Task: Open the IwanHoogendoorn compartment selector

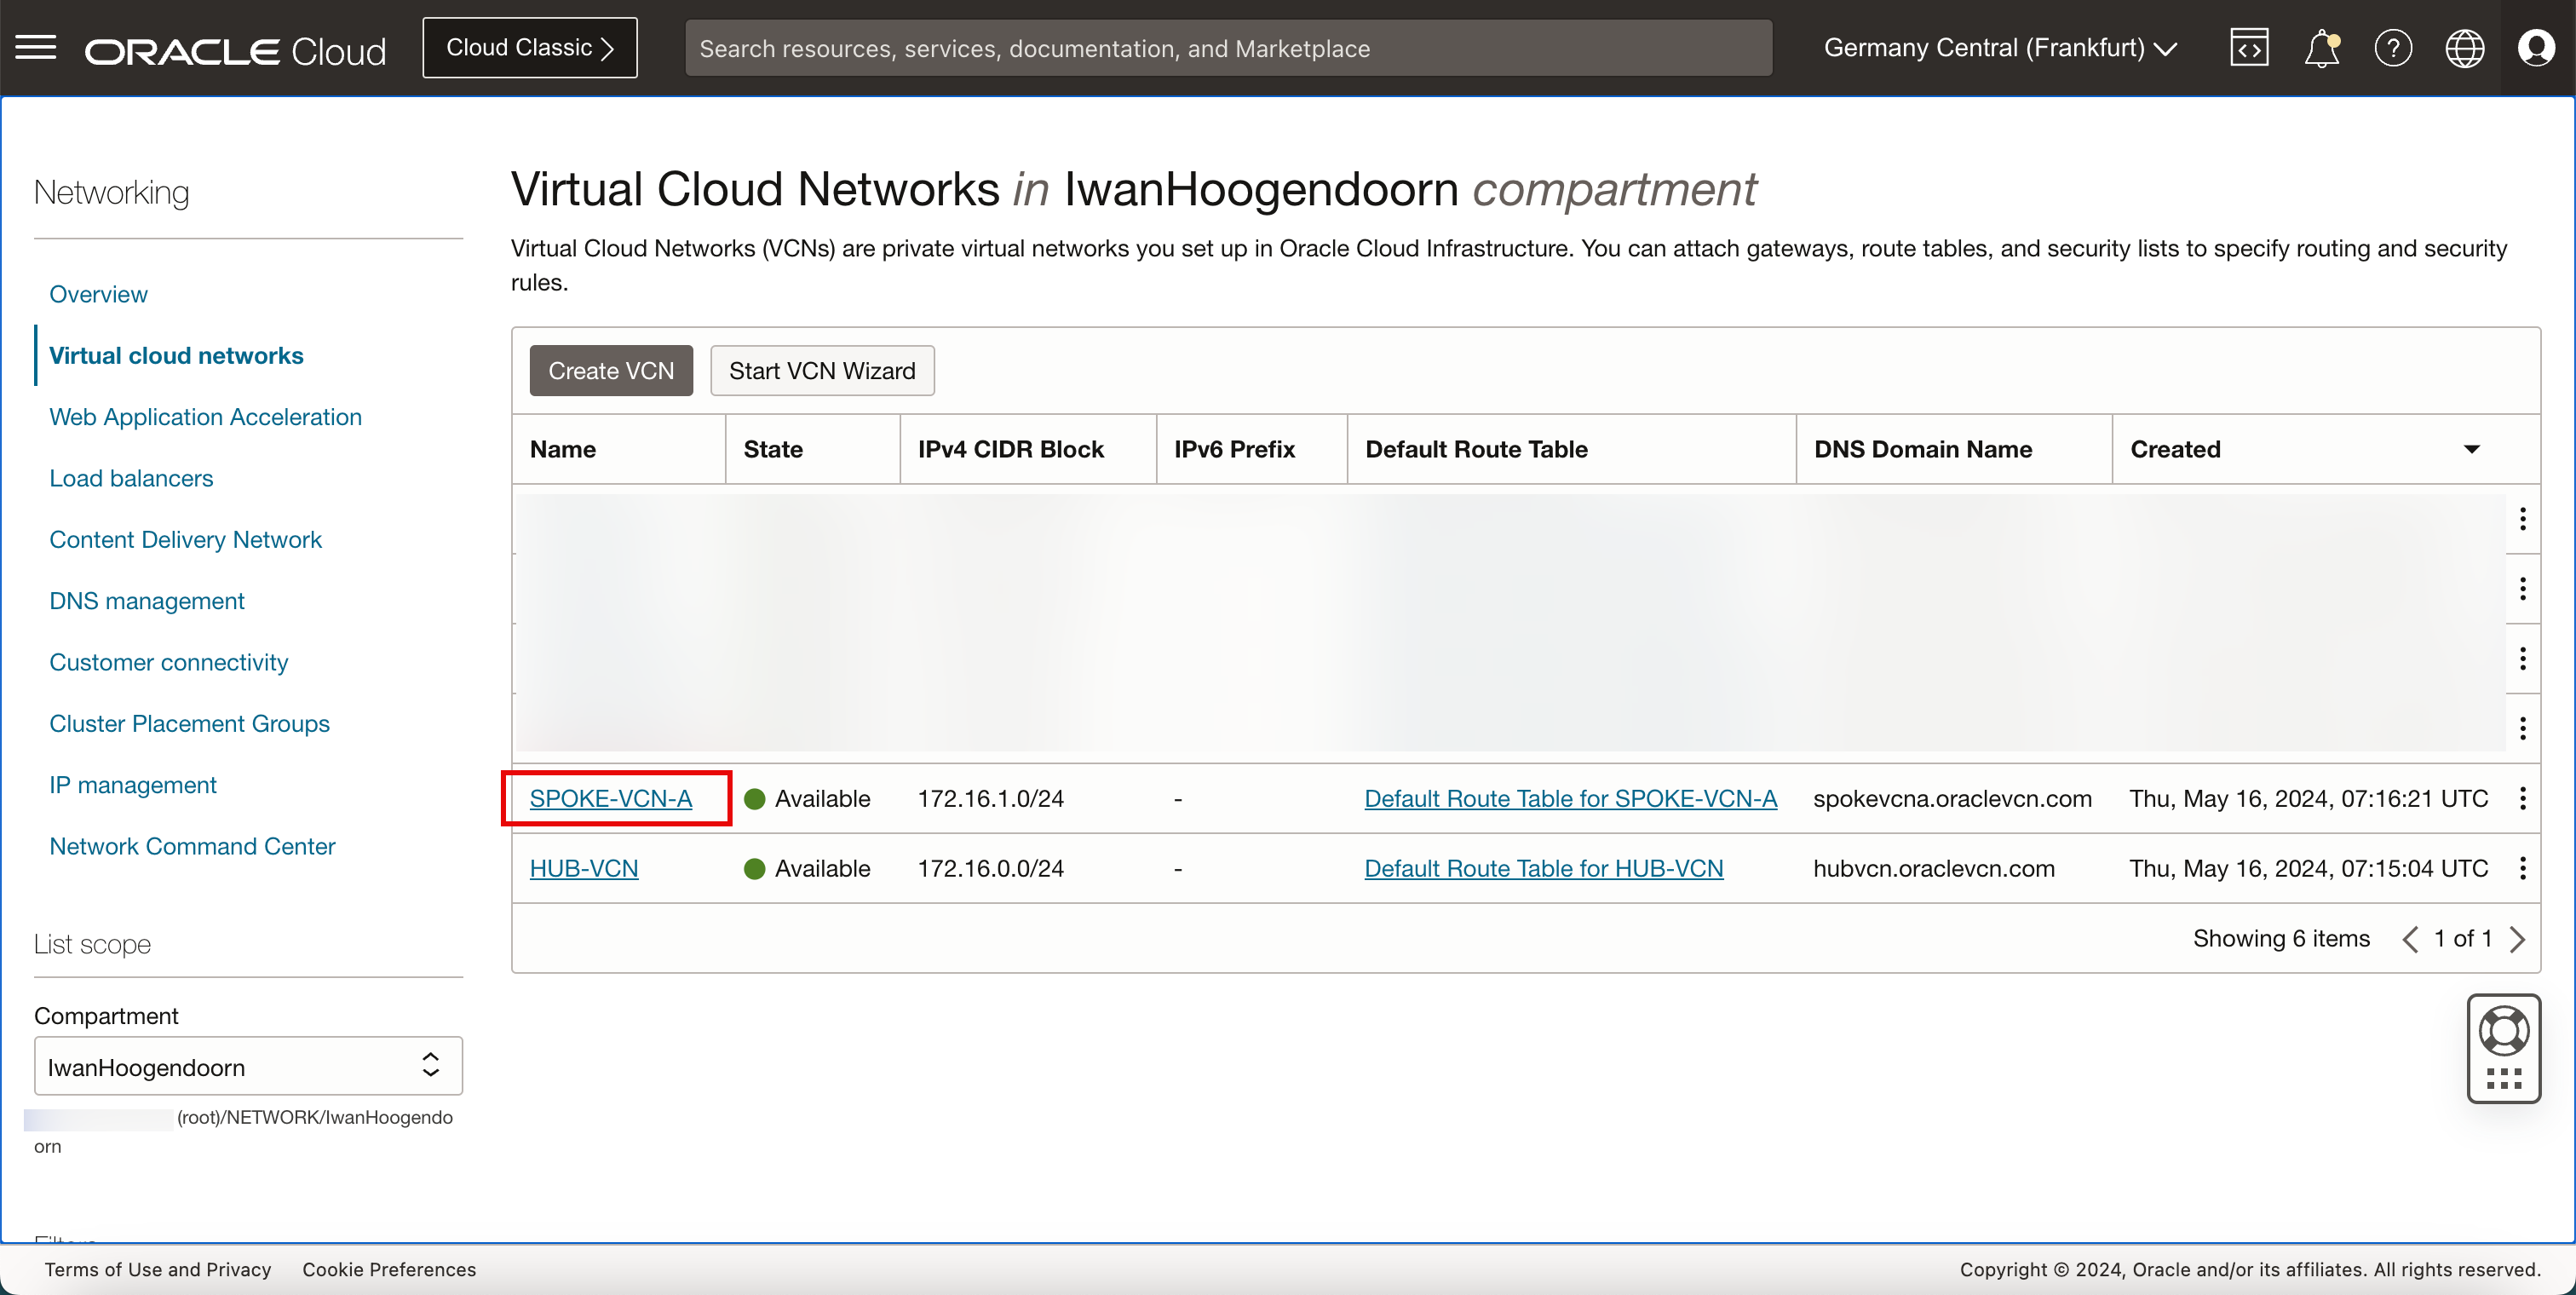Action: [x=247, y=1066]
